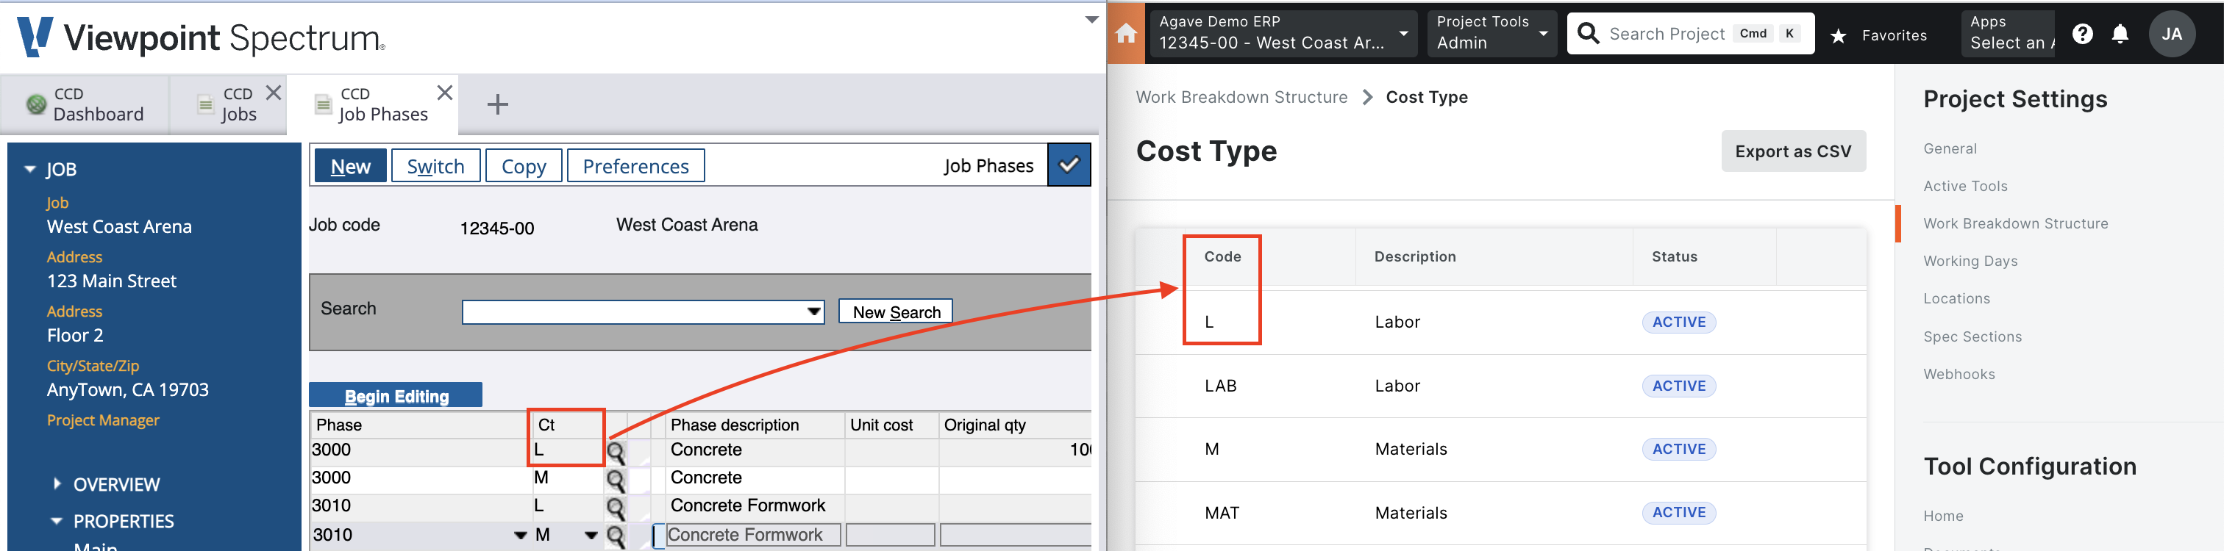Open the JA user avatar menu
The image size is (2224, 551).
pos(2171,34)
